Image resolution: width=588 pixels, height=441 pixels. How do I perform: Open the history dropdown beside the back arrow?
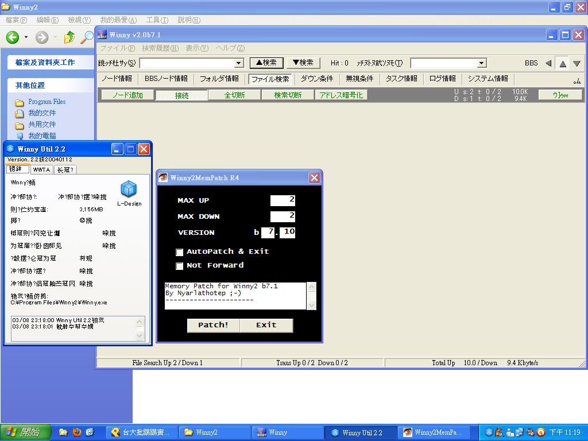[26, 37]
